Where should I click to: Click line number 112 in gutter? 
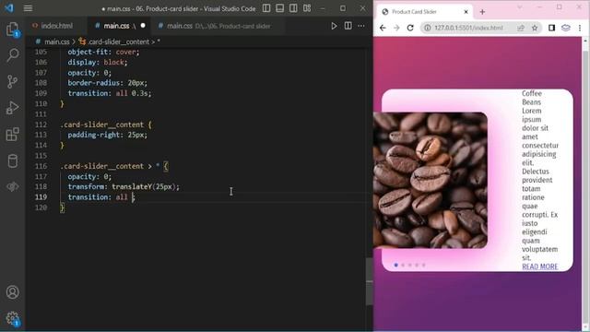coord(41,125)
